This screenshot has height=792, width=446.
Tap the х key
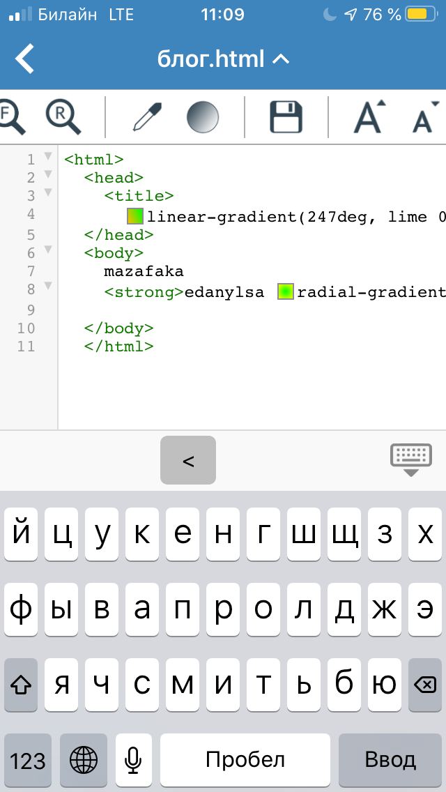click(425, 534)
